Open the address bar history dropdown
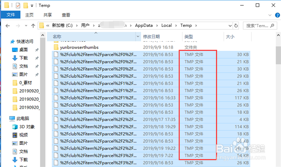Screen dimensions: 281x167 230,26
